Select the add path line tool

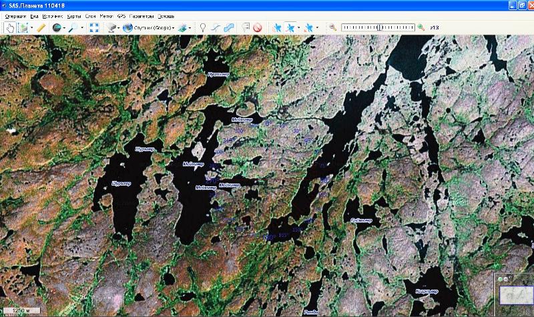[x=216, y=27]
